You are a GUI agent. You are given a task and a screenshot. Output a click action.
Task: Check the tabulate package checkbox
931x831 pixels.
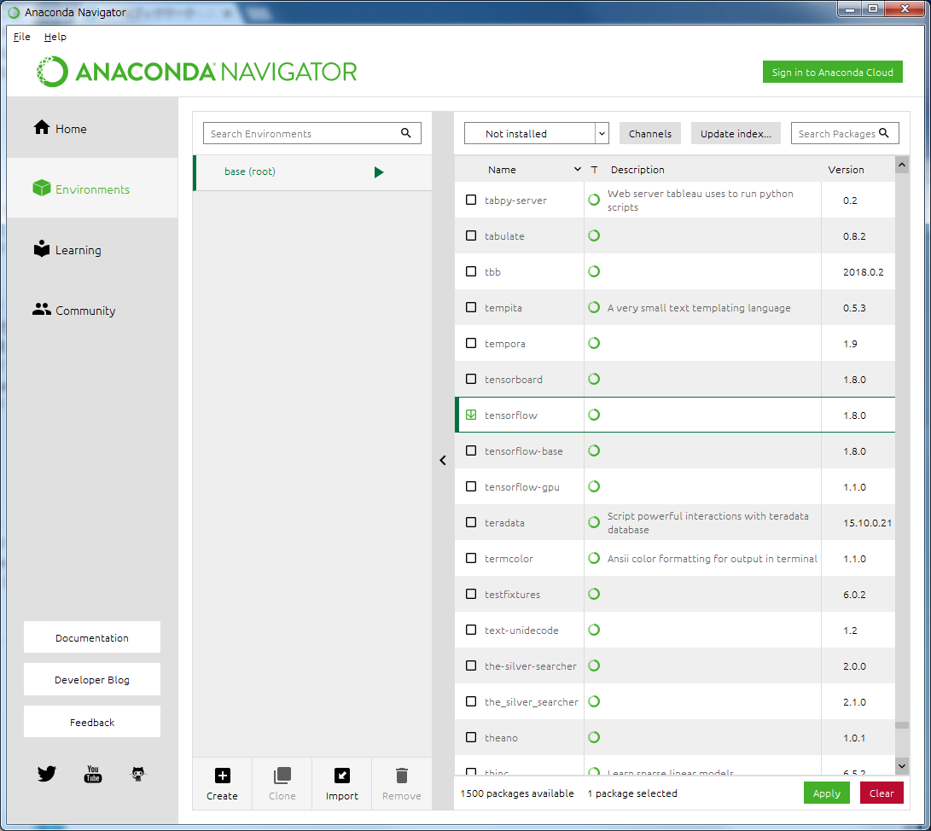[x=471, y=235]
